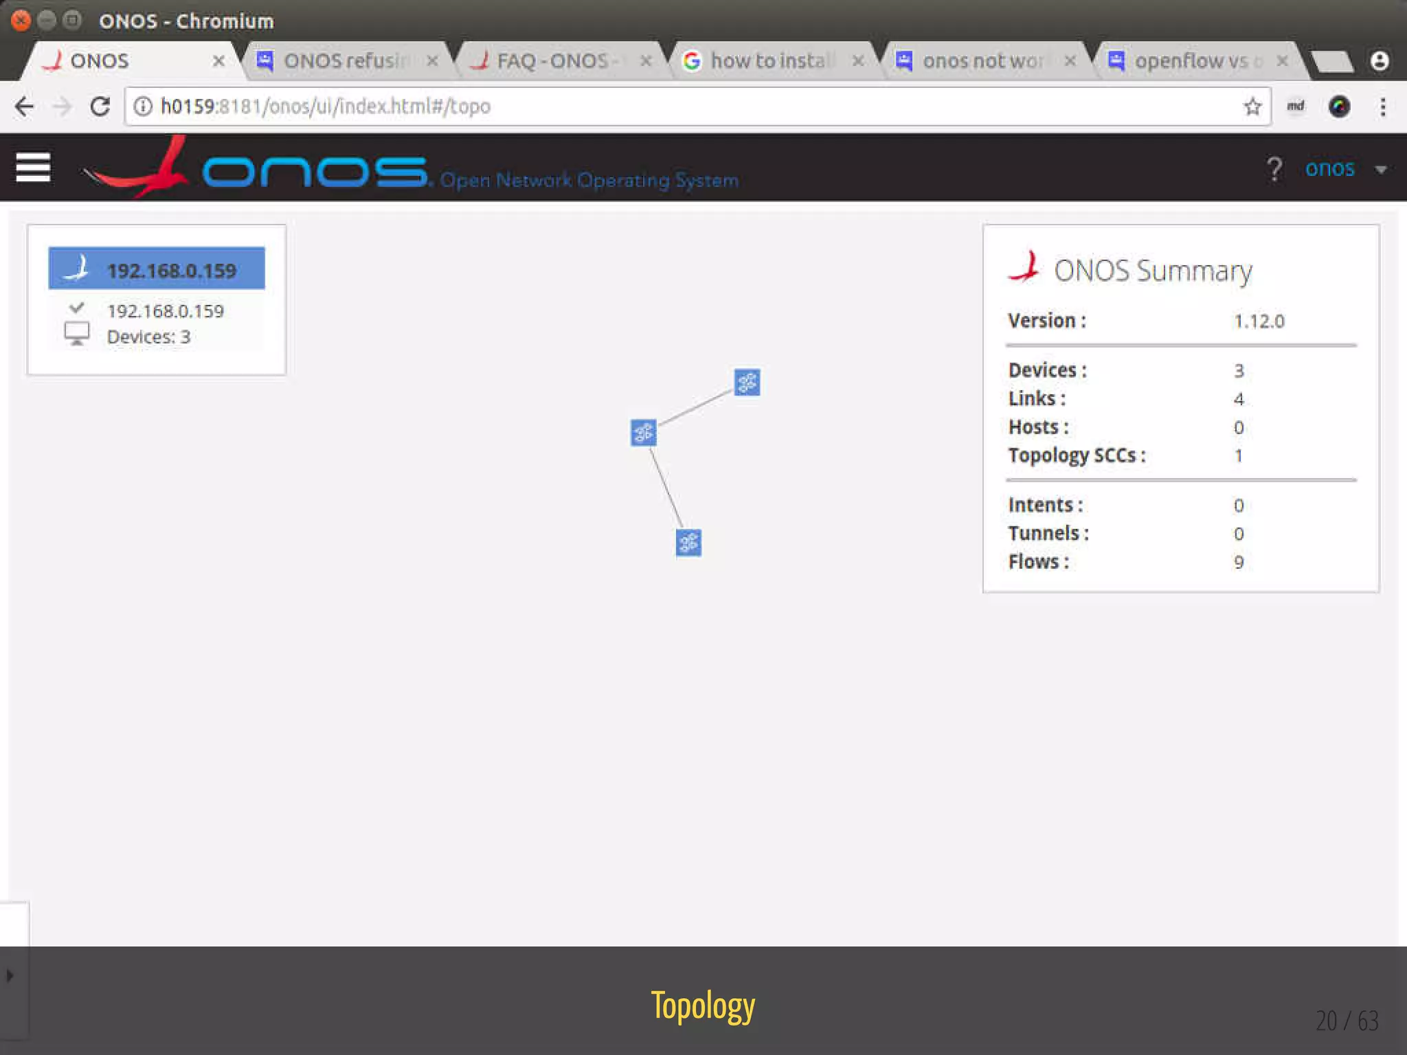Click the top-right switch device node
This screenshot has width=1407, height=1055.
[747, 383]
